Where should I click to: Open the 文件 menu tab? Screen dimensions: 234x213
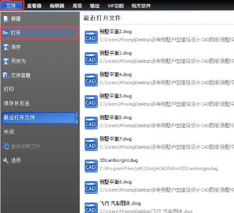(x=12, y=6)
